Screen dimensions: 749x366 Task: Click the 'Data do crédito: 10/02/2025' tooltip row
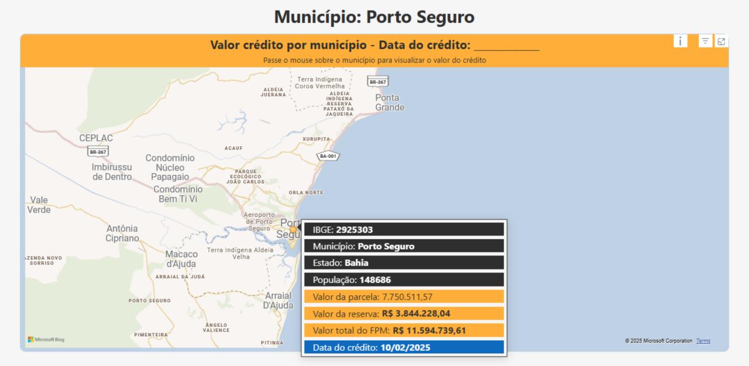click(x=404, y=347)
